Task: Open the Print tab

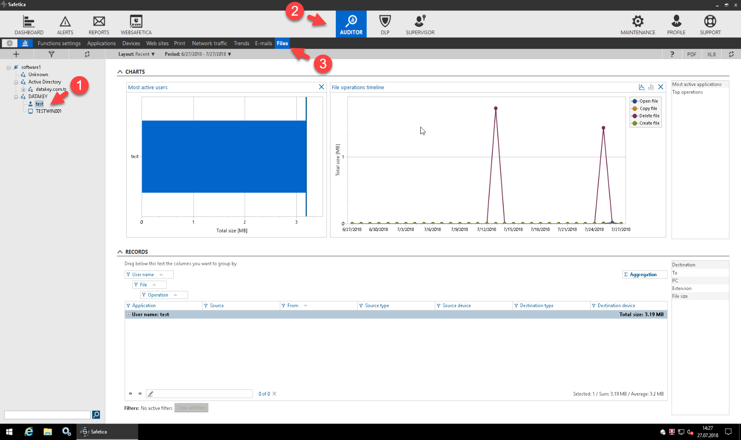Action: click(180, 43)
